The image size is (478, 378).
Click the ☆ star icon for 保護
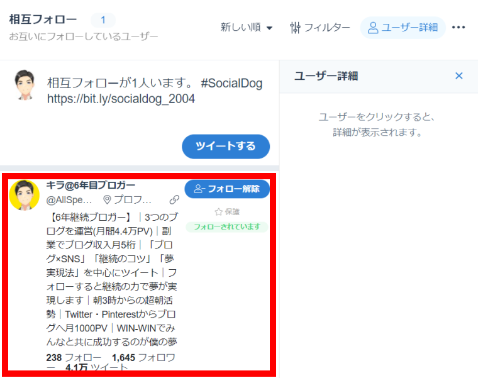[x=219, y=212]
